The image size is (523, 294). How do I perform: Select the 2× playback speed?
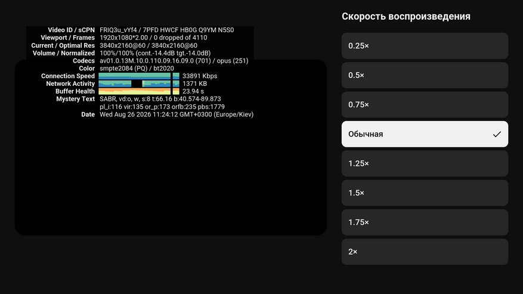coord(425,251)
